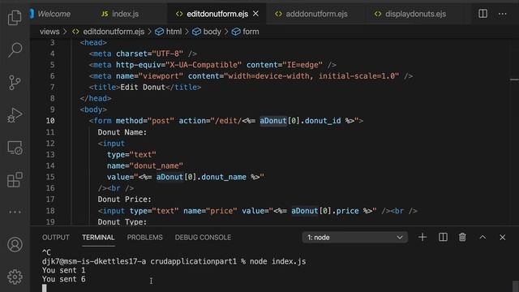Click 'Donut Name:' text on line 11
Image resolution: width=519 pixels, height=292 pixels.
[x=122, y=132]
